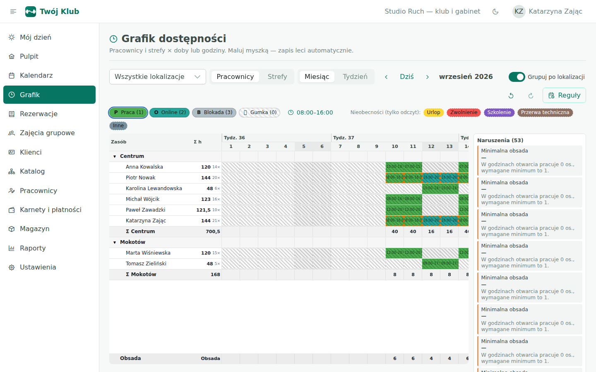
Task: Click the Klienci card icon
Action: pyautogui.click(x=12, y=152)
